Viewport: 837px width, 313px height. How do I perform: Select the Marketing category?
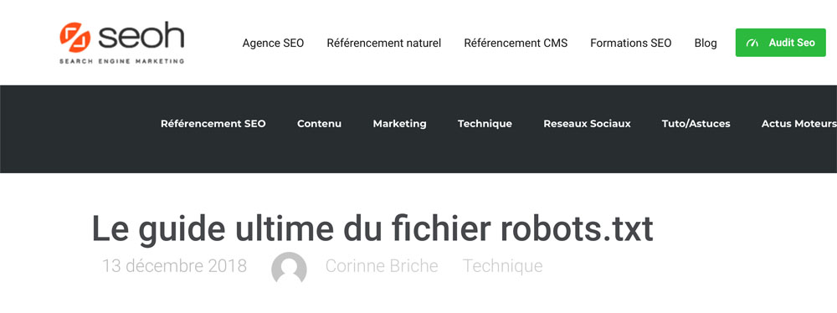pos(399,124)
